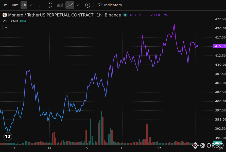Screen dimensions: 226x152
Task: Click the Vol · XMR indicator label
Action: (10, 21)
